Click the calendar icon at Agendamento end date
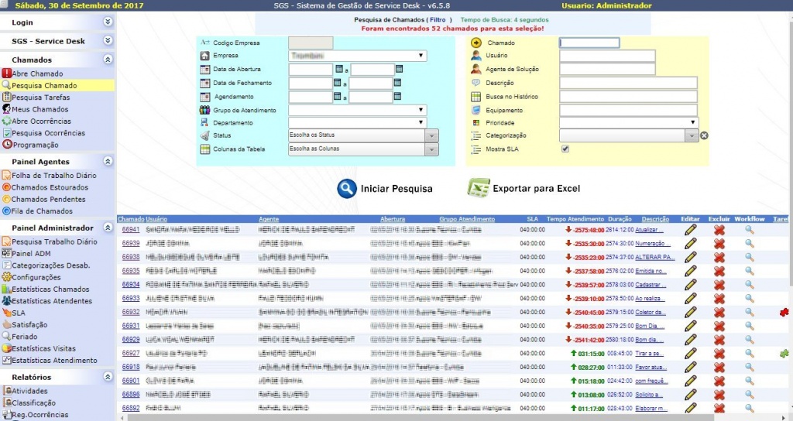This screenshot has height=421, width=793. coord(397,97)
